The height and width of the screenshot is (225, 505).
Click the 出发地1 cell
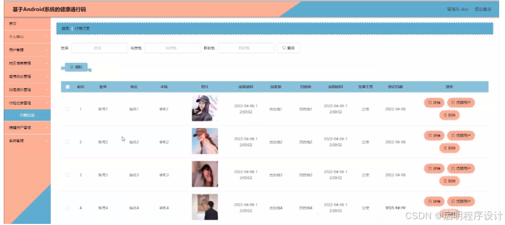[x=276, y=109]
